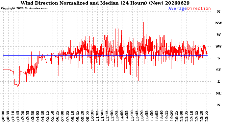Image resolution: width=227 pixels, height=123 pixels.
Task: Click the 'SW' direction axis label
Action: (218, 46)
